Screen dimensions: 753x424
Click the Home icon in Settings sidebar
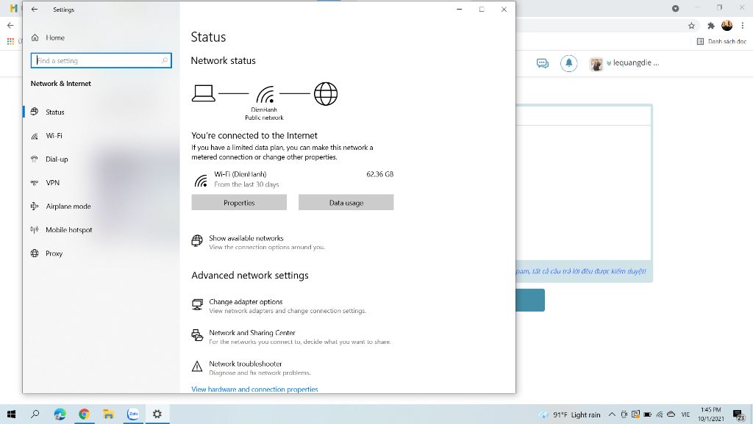click(x=35, y=37)
